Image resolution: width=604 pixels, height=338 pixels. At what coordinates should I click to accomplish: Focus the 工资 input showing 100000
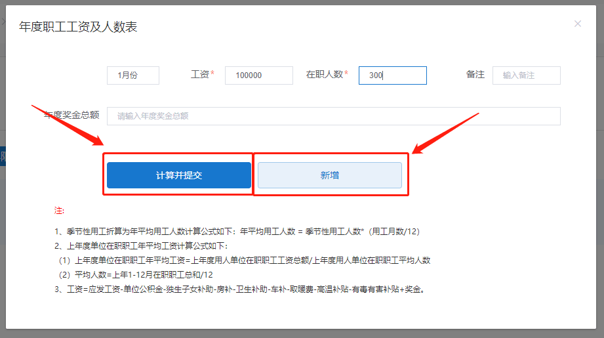coord(258,75)
